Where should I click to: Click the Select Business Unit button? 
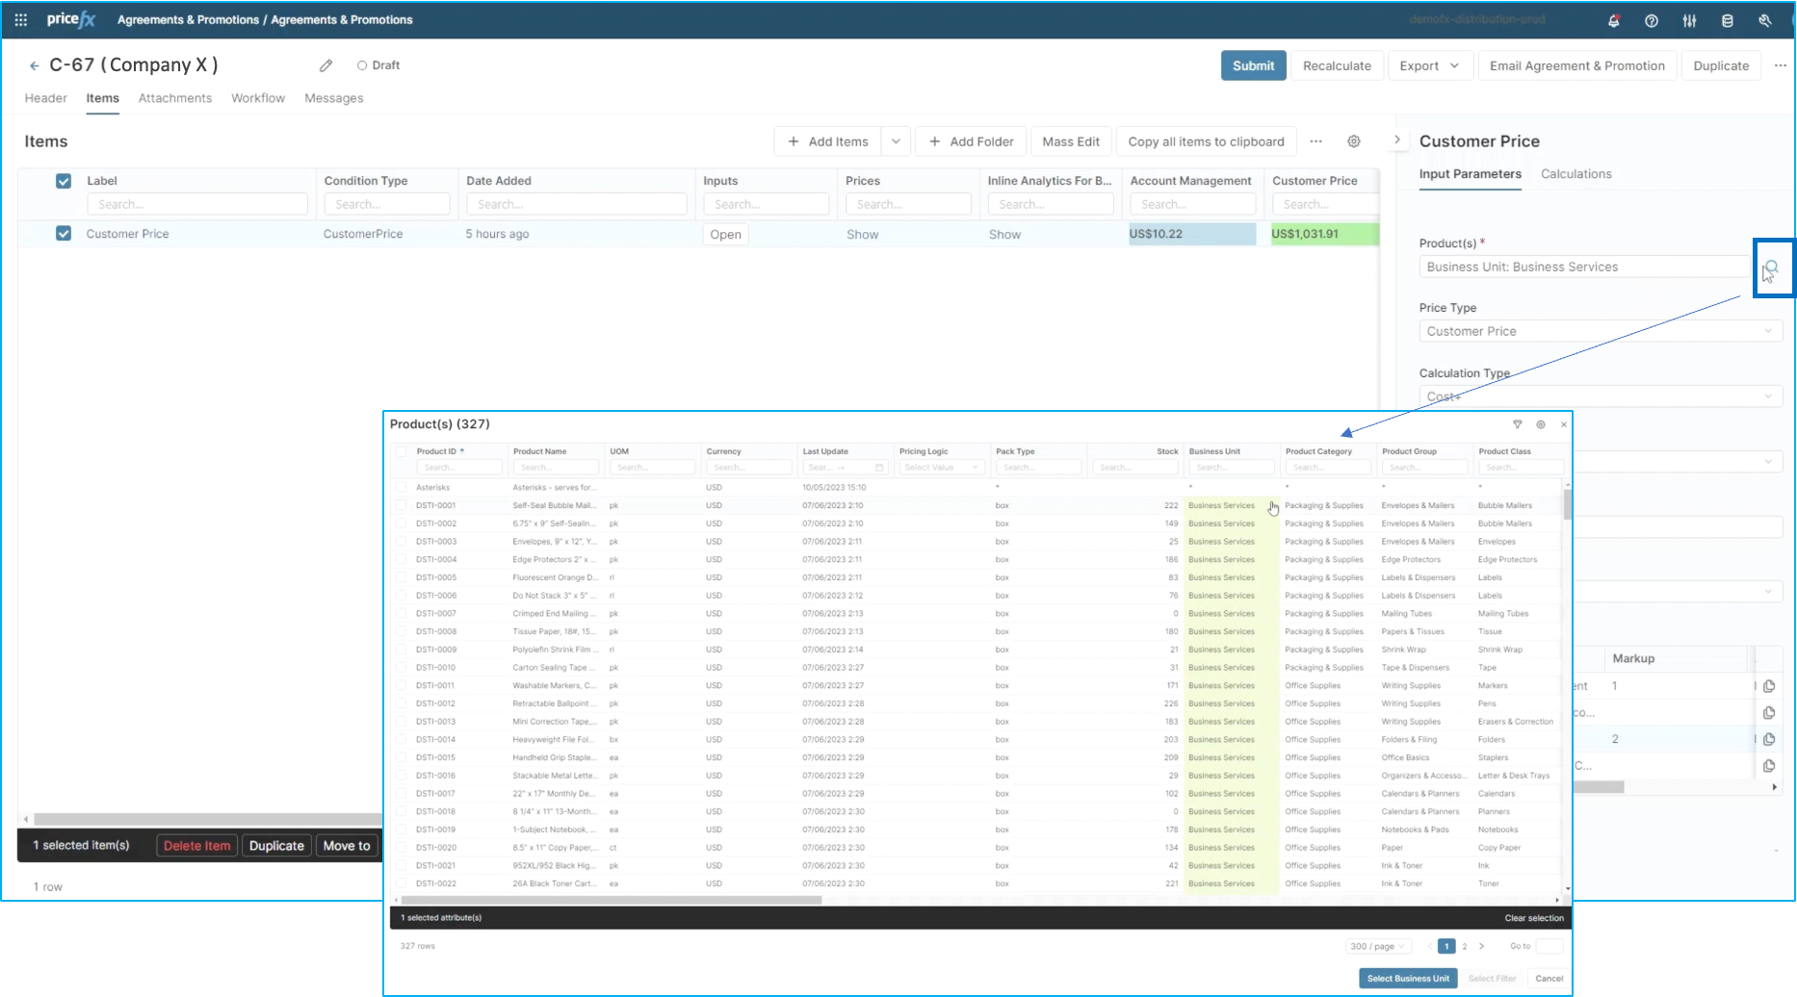click(x=1408, y=979)
